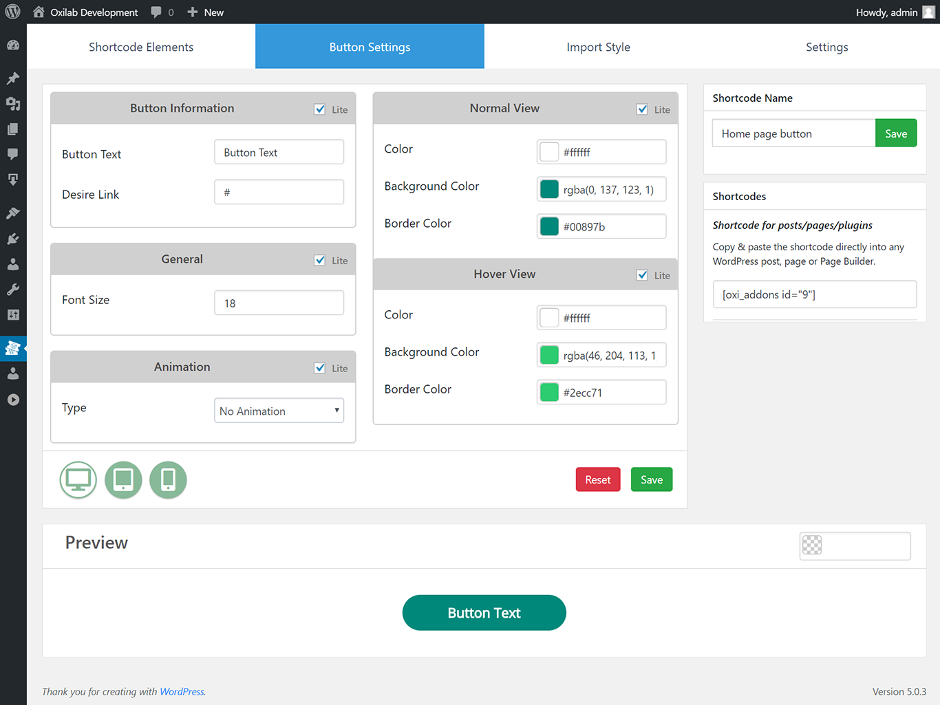Open the WordPress Dashboard icon
Viewport: 940px width, 705px height.
point(12,44)
